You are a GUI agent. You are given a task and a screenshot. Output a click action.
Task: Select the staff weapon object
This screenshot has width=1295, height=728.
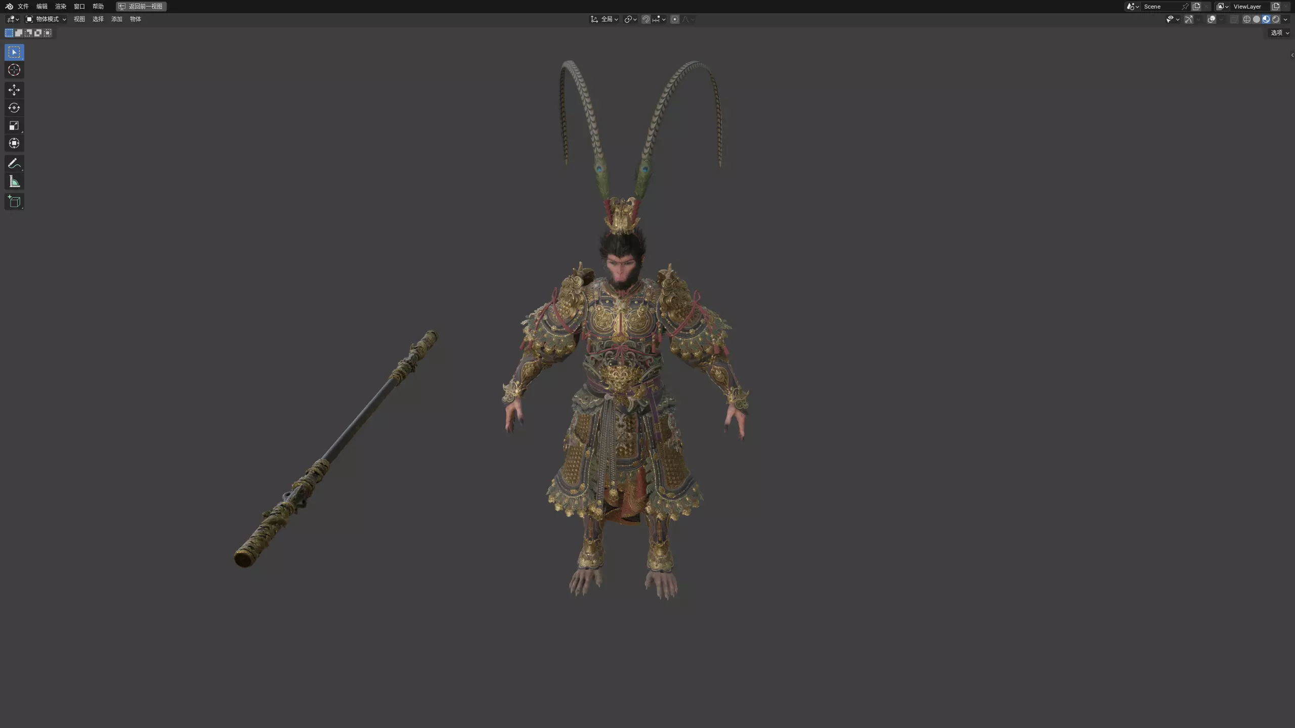(x=336, y=449)
